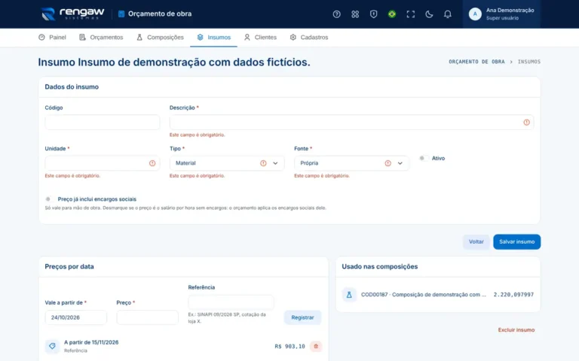
Task: Click the Usado nas composições heading
Action: tap(380, 266)
